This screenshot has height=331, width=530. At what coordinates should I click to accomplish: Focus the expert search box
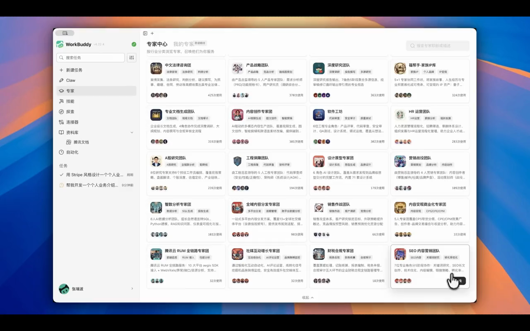click(438, 46)
